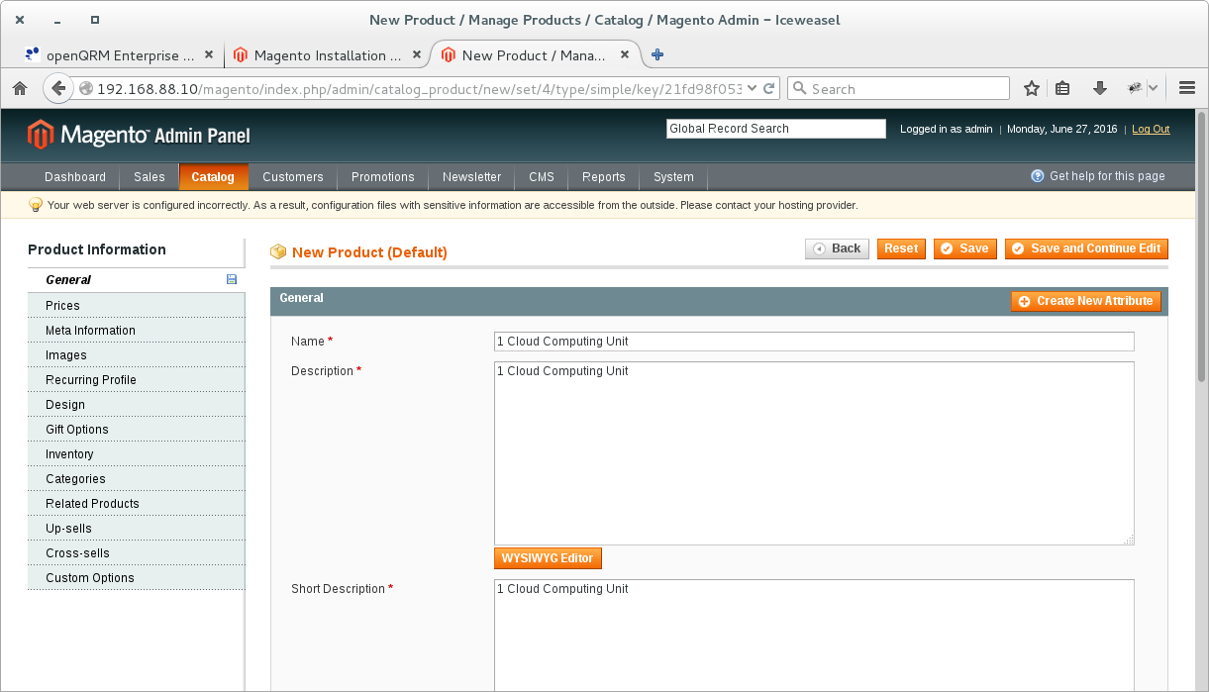Show bookmarks list icon
The height and width of the screenshot is (692, 1209).
coord(1062,89)
